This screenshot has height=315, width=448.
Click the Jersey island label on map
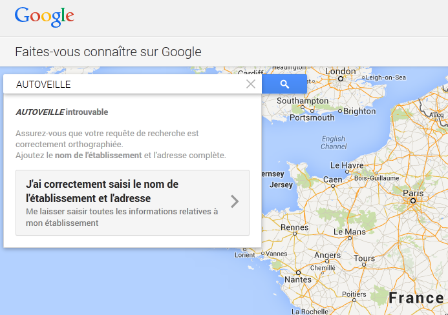[281, 185]
